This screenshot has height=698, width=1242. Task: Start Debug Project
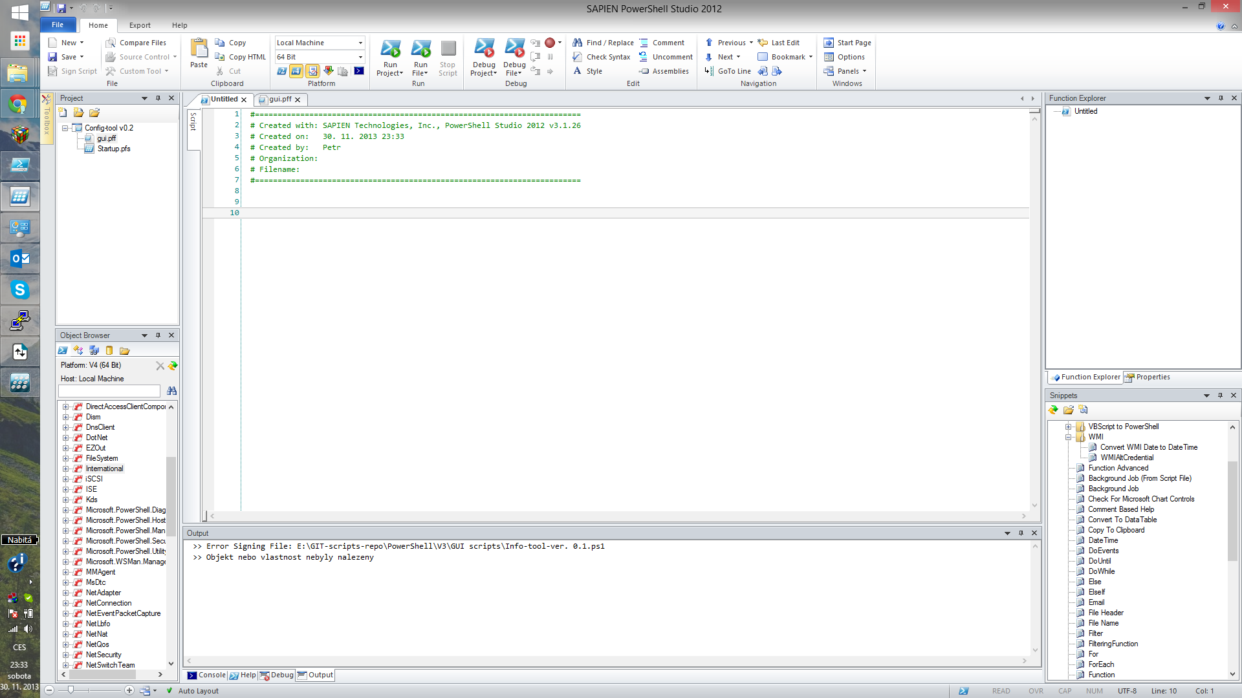[484, 58]
